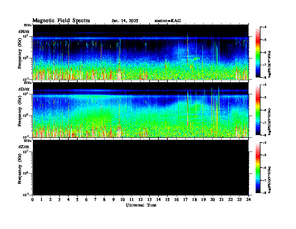Click hour 17 on the time axis
Image resolution: width=296 pixels, height=229 pixels.
(x=185, y=199)
